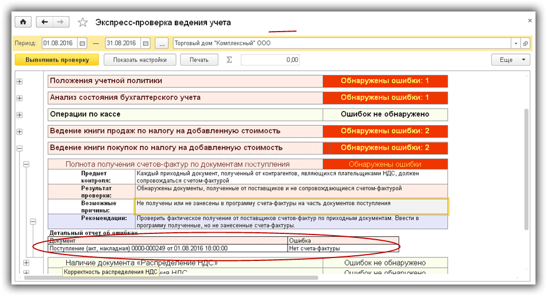Screen dimensions: 547x296
Task: Select Ведение книги продаж row title
Action: pos(185,131)
